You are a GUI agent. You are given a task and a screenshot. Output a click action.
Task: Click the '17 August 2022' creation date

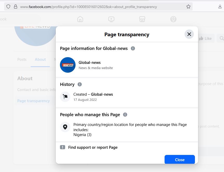(x=85, y=100)
